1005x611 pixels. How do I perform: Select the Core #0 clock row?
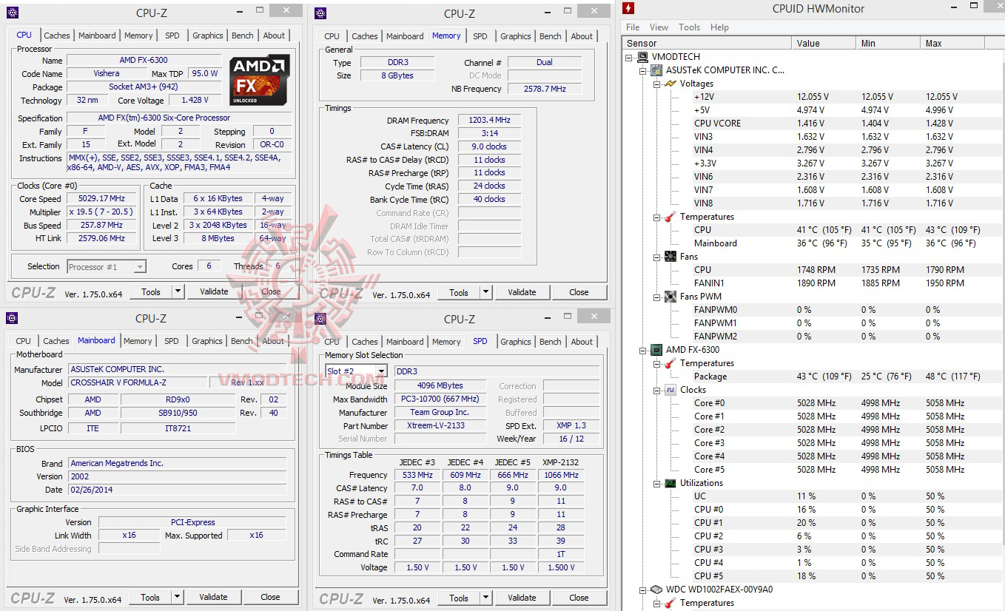click(814, 403)
